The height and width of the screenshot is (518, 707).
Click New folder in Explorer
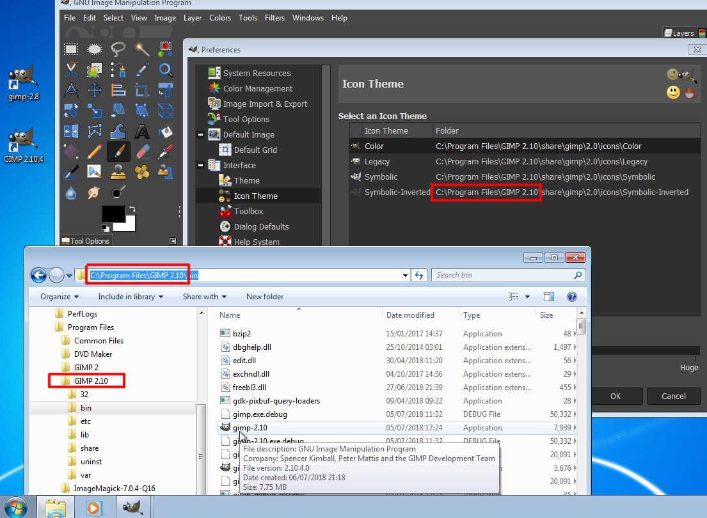265,297
